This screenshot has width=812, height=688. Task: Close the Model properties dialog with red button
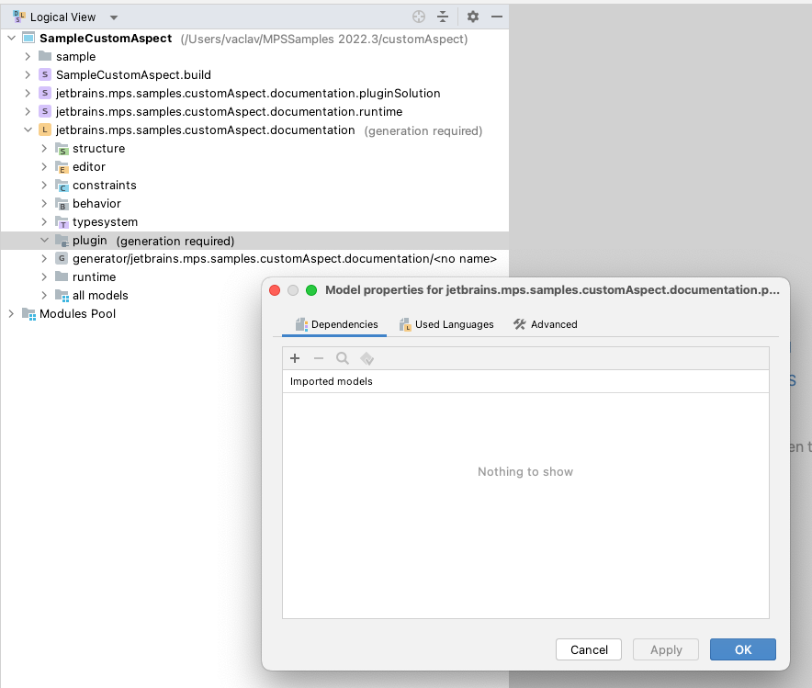pyautogui.click(x=275, y=290)
